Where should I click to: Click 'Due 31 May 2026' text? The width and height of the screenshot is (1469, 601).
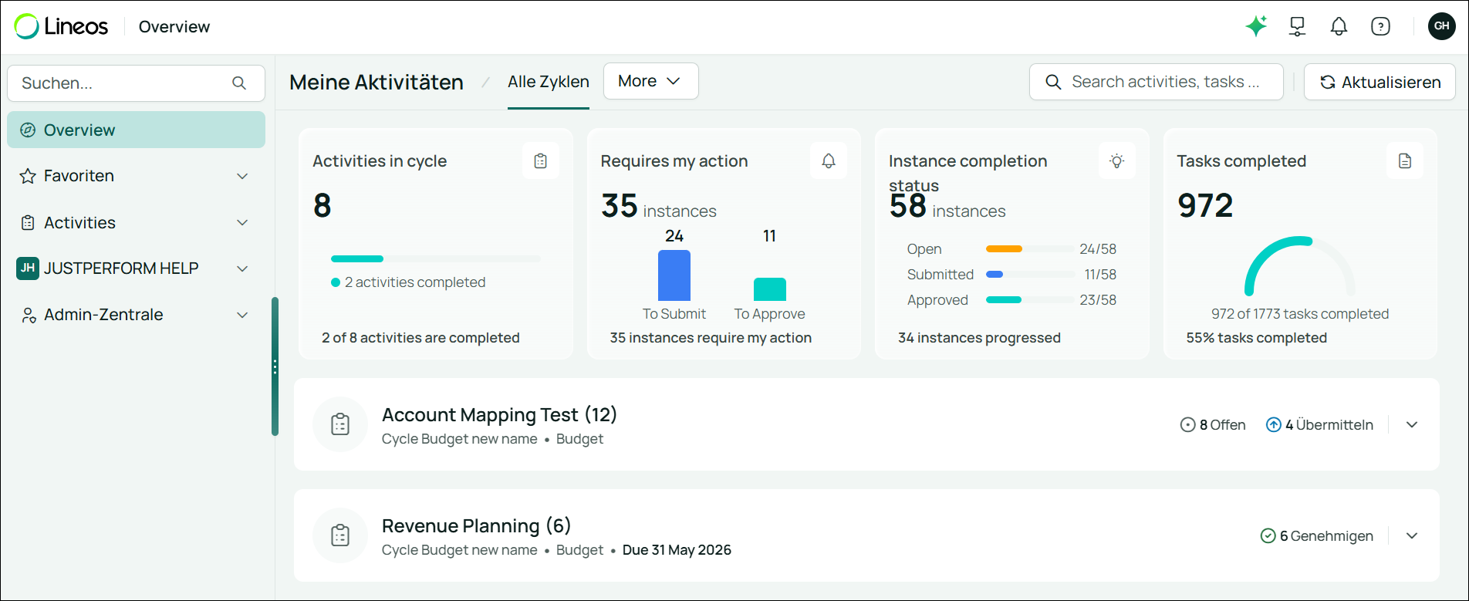pos(677,550)
